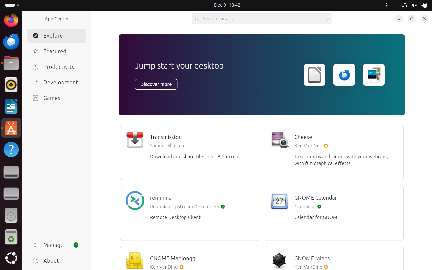Open the system volume indicator in the top bar
432x270 pixels.
click(414, 5)
